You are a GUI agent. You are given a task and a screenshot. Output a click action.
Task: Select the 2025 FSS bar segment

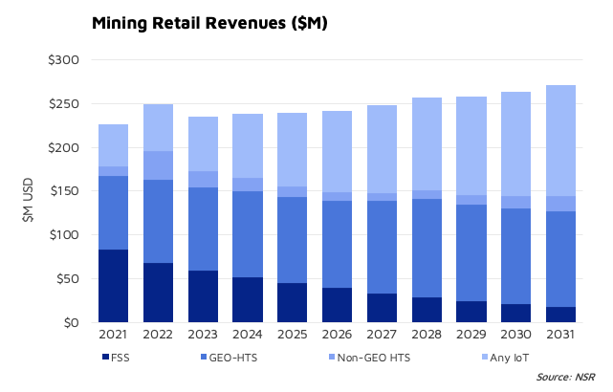(x=292, y=302)
